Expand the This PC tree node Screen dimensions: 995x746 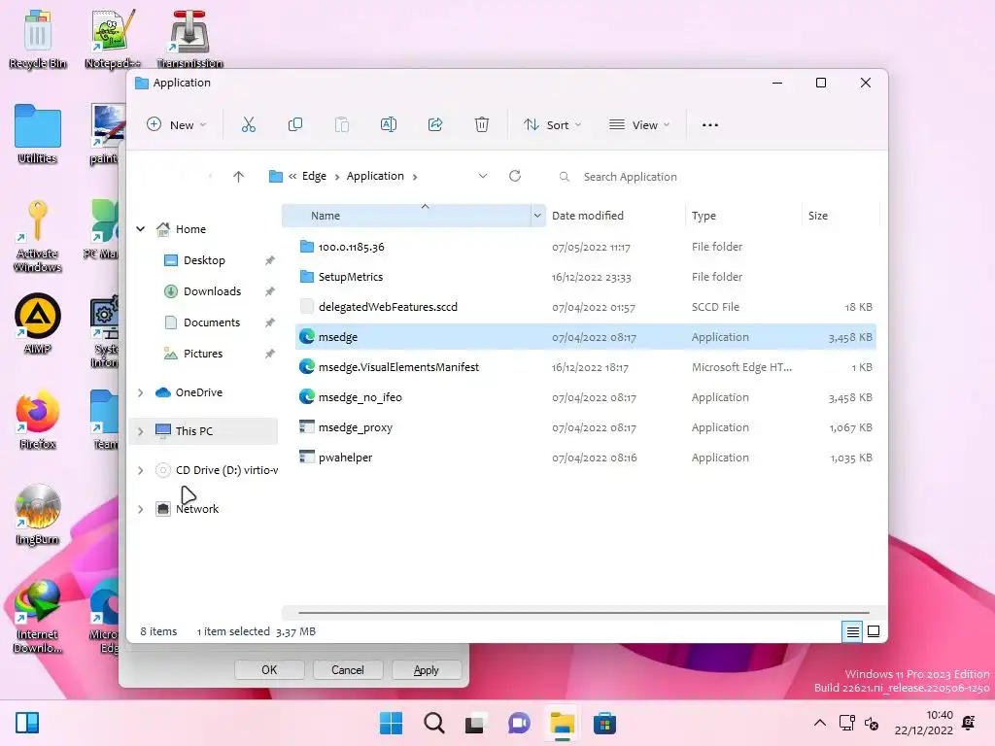coord(141,431)
